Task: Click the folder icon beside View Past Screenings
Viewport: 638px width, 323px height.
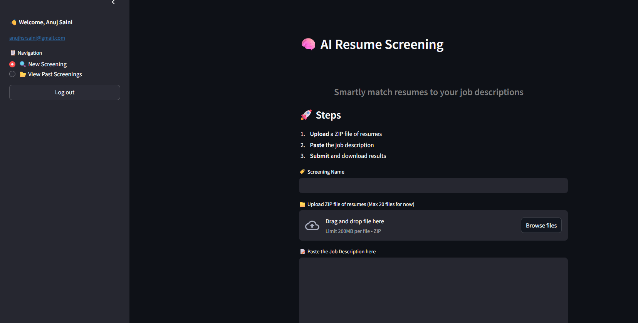Action: tap(23, 74)
